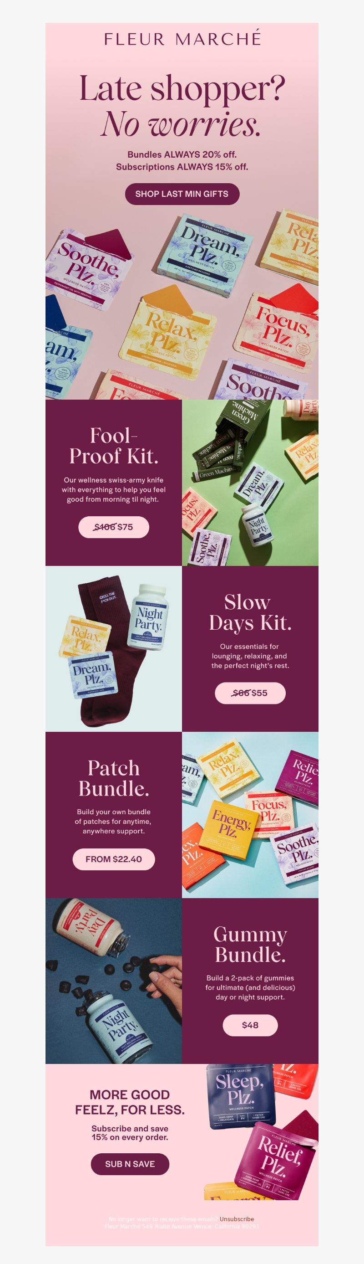Screen dimensions: 364x1264
Task: Open the Patch Bundle product photo
Action: [250, 815]
